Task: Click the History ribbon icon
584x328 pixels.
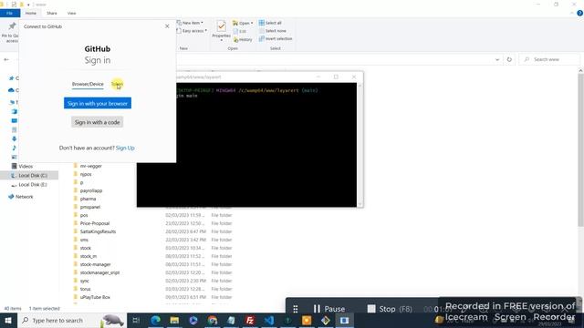Action: coord(236,39)
